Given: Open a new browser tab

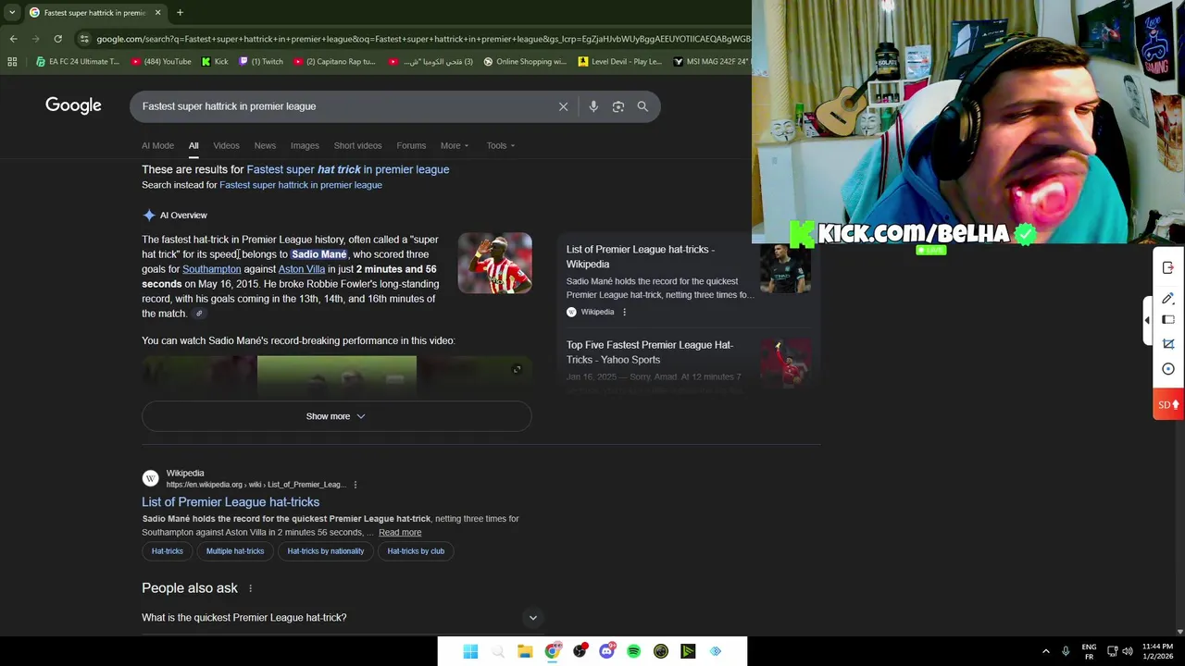Looking at the screenshot, I should tap(180, 13).
